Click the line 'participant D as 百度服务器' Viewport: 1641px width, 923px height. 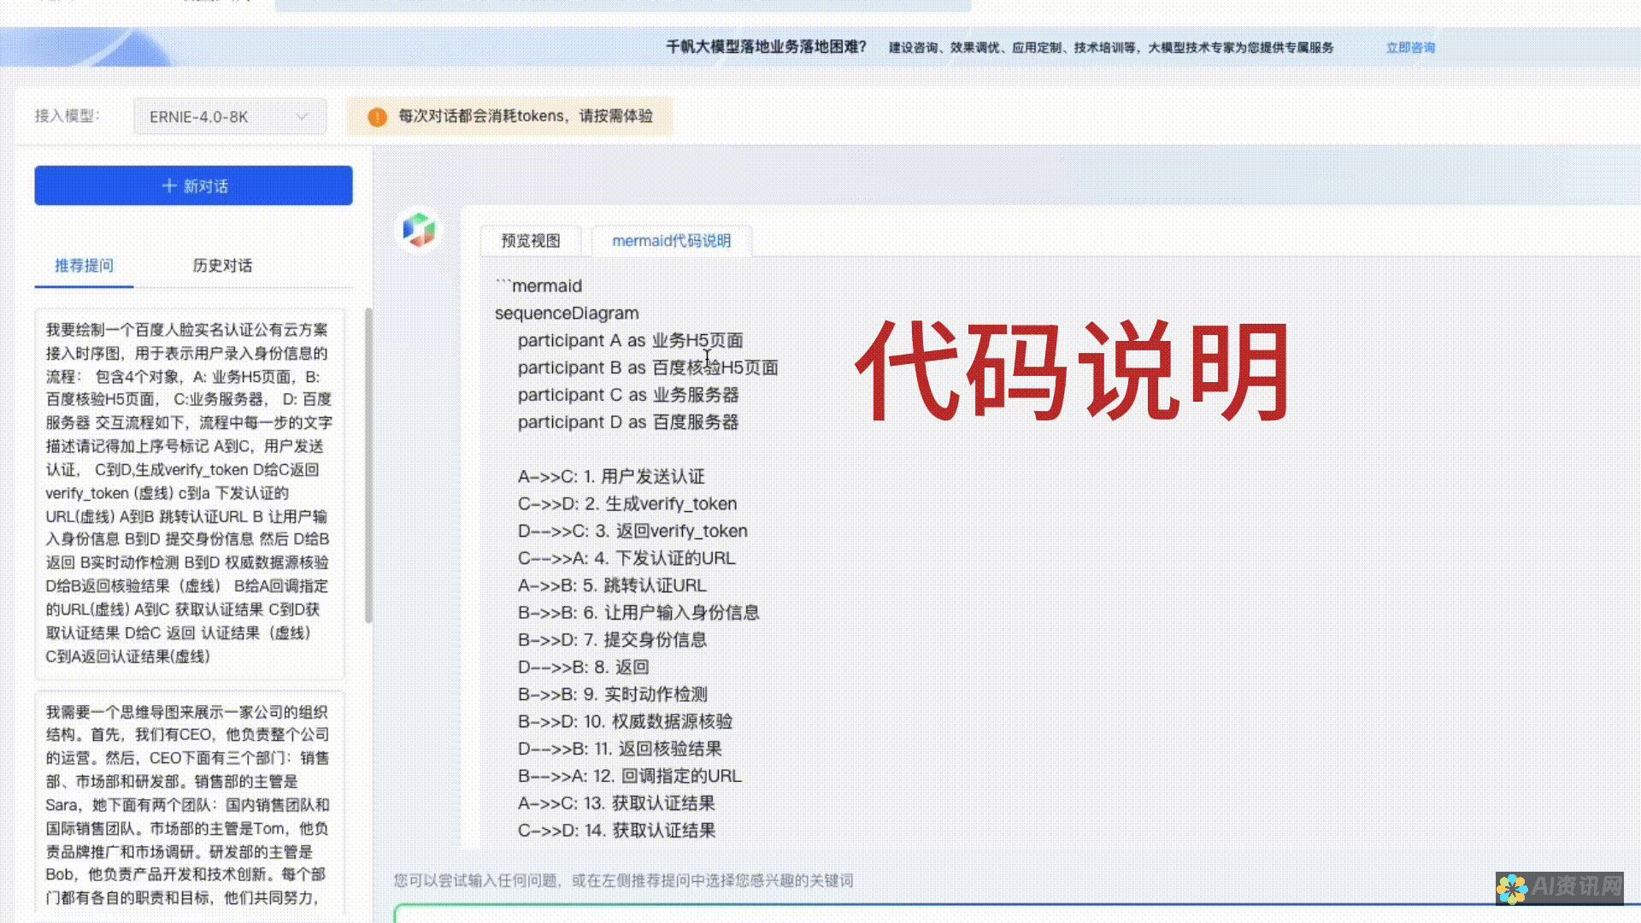click(628, 422)
